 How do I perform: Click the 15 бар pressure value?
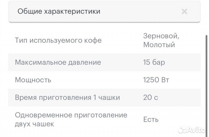(154, 62)
